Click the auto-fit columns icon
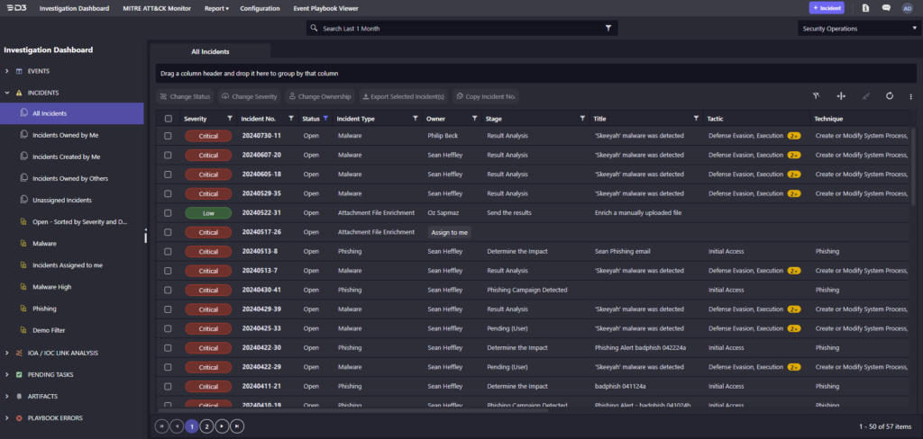This screenshot has width=923, height=439. pos(840,96)
